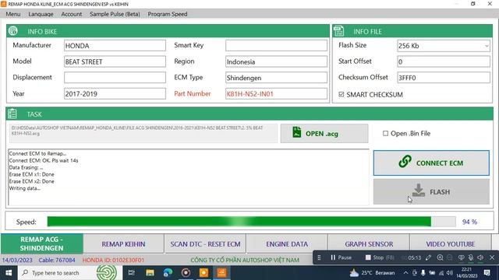
Task: Click the 94 % progress text
Action: tap(469, 222)
